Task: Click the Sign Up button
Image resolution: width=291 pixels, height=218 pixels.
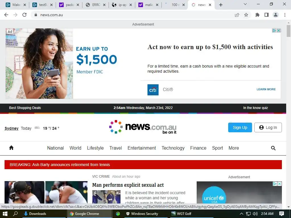Action: 240,127
